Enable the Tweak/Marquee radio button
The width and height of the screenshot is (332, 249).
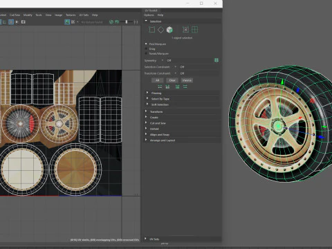146,53
